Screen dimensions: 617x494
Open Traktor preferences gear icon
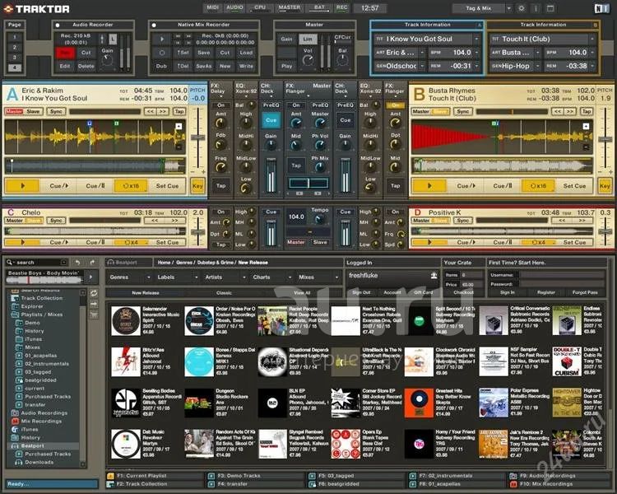tap(522, 8)
